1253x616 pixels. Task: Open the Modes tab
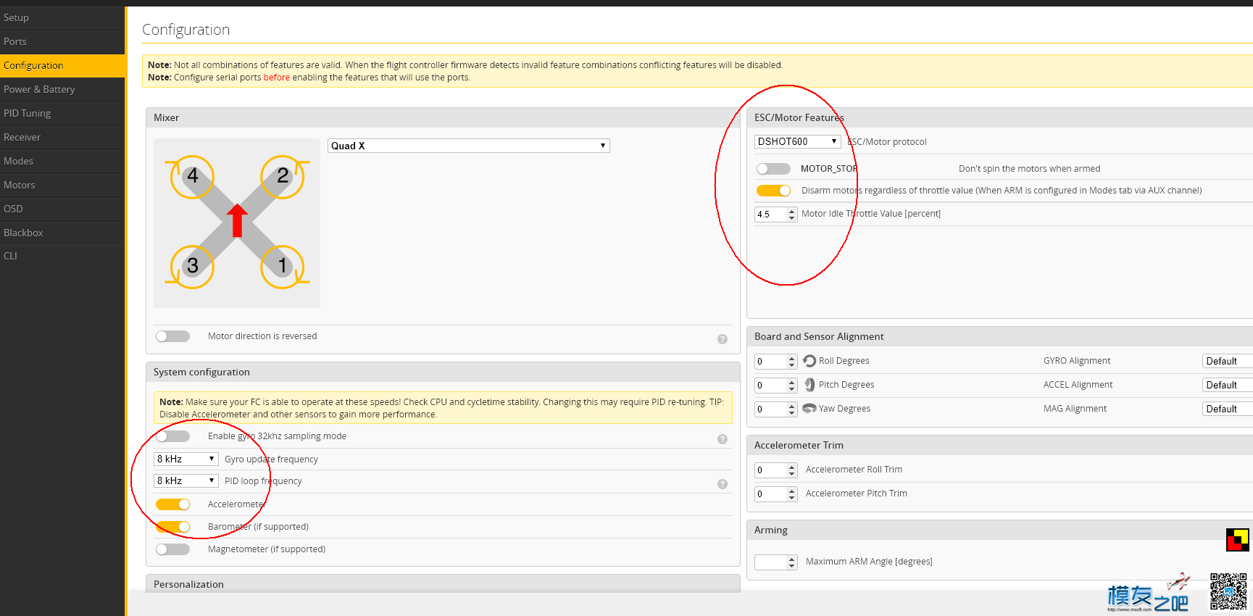coord(62,161)
